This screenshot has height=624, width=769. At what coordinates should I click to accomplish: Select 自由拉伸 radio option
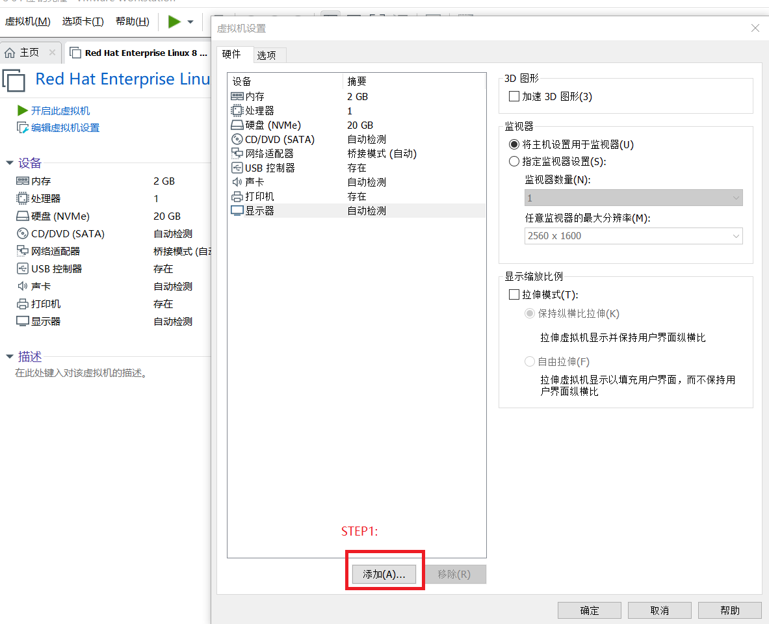[530, 361]
